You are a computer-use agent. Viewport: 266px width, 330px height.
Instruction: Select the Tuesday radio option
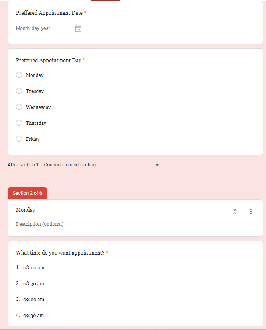19,91
